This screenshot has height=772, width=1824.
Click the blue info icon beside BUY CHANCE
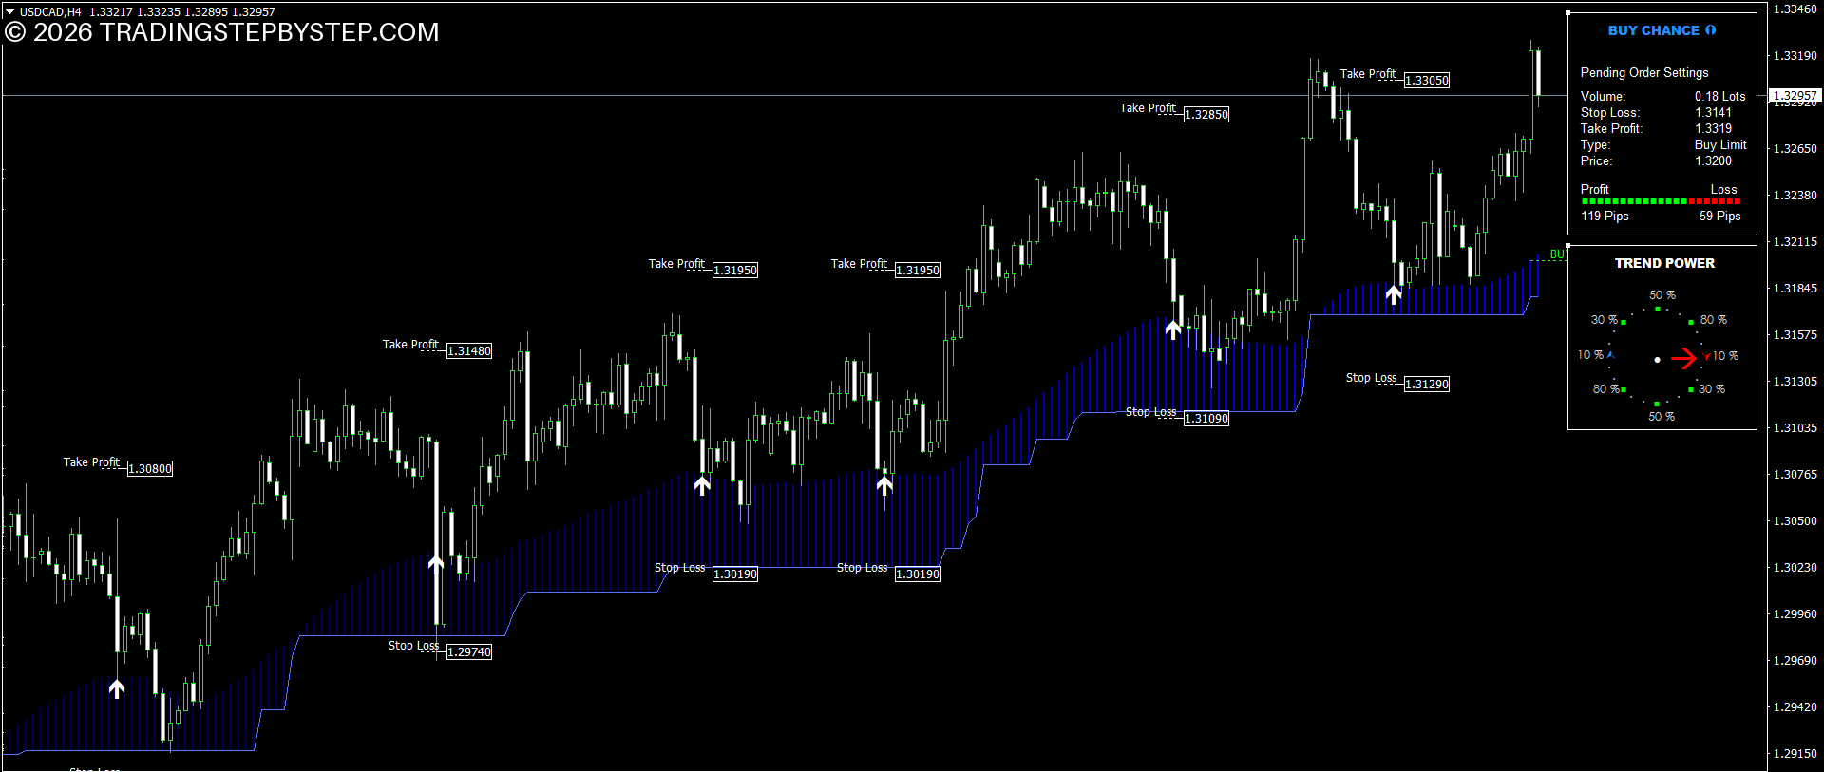1711,30
